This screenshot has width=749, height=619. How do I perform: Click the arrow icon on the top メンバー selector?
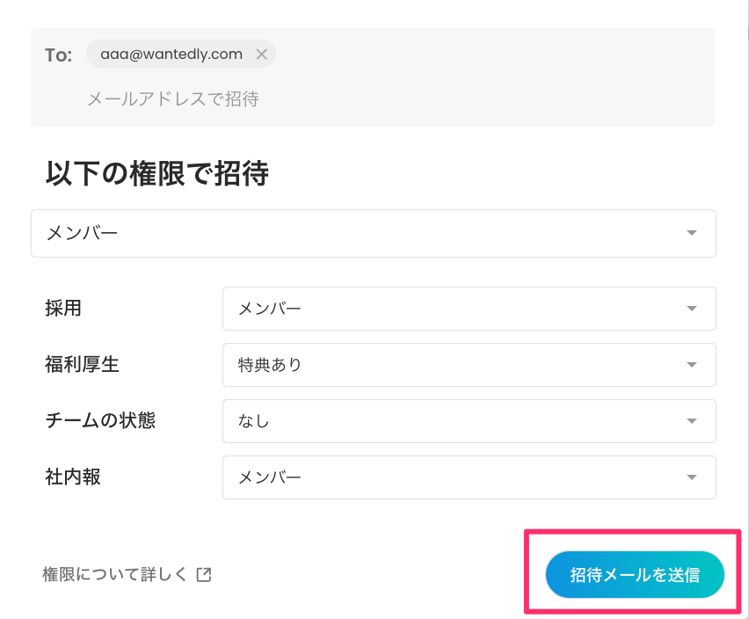[692, 233]
